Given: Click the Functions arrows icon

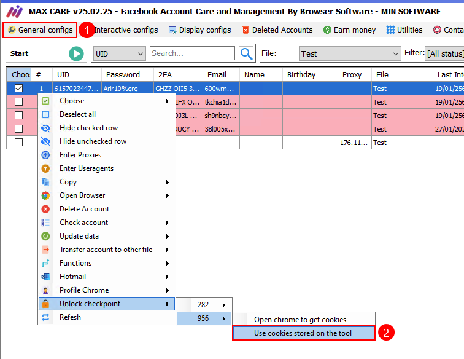Looking at the screenshot, I should pyautogui.click(x=45, y=263).
